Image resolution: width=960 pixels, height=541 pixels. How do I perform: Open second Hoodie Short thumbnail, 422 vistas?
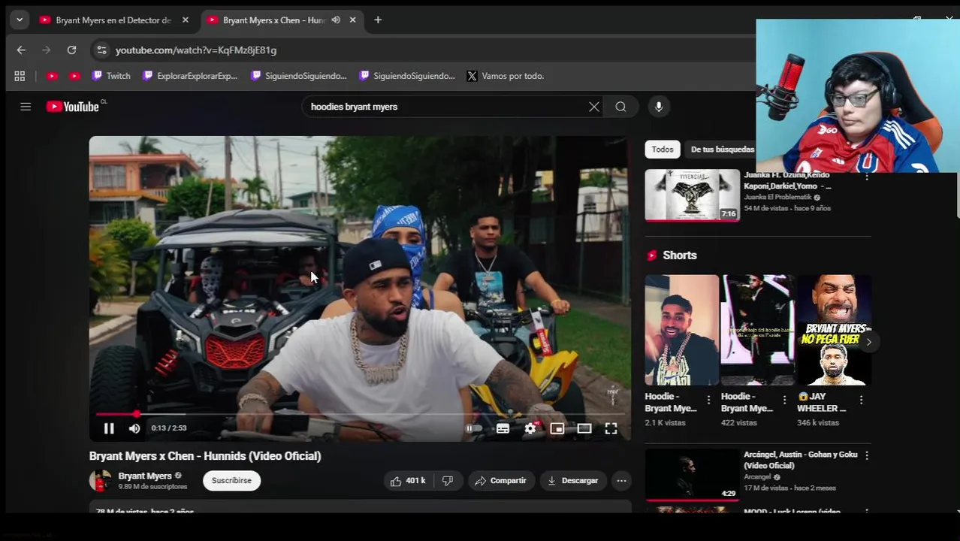(x=757, y=330)
